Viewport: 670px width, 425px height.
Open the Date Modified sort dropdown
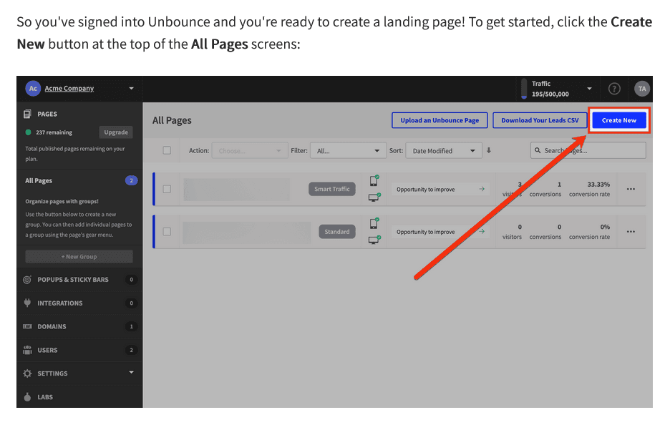[x=444, y=150]
